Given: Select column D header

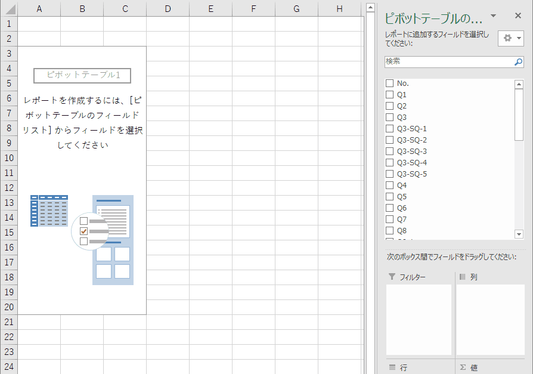Looking at the screenshot, I should coord(168,8).
